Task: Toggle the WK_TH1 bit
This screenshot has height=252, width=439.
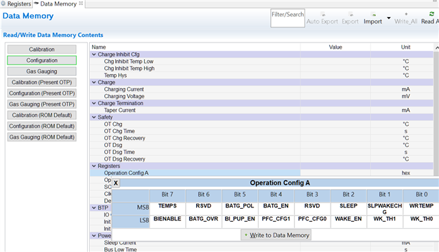Action: click(x=384, y=222)
